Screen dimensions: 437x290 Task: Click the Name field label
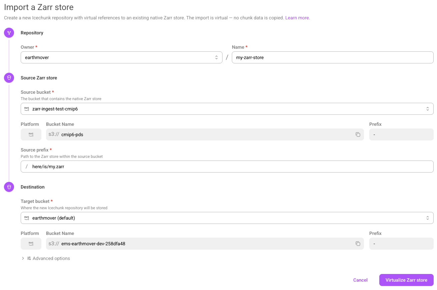tap(238, 47)
